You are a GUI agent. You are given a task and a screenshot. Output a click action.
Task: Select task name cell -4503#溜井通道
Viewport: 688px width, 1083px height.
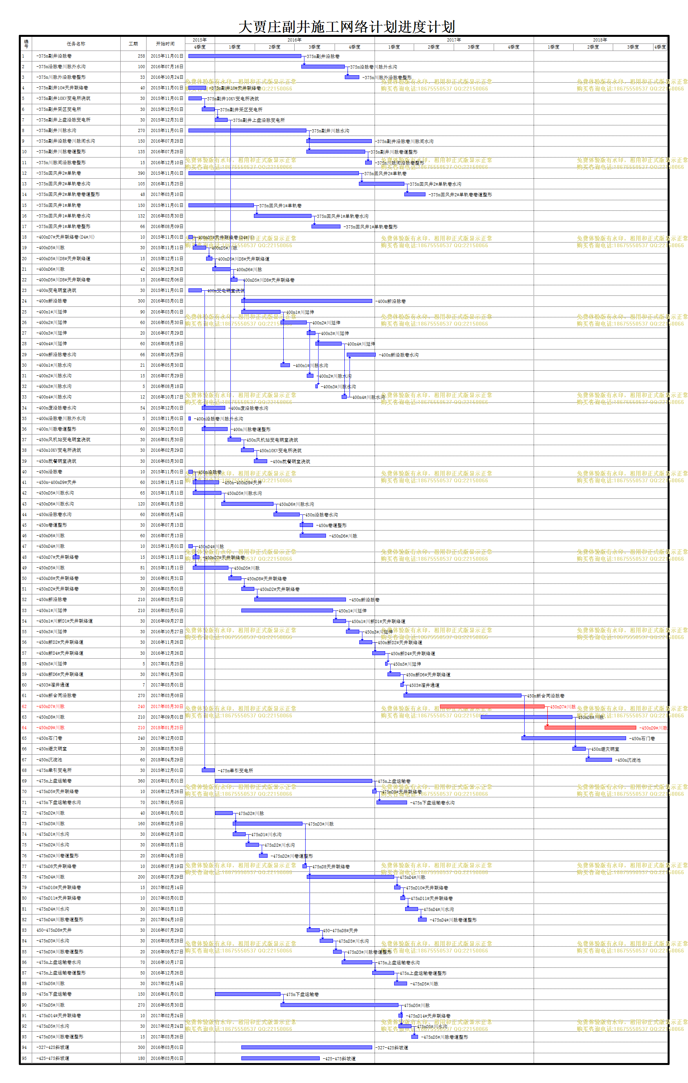[76, 685]
